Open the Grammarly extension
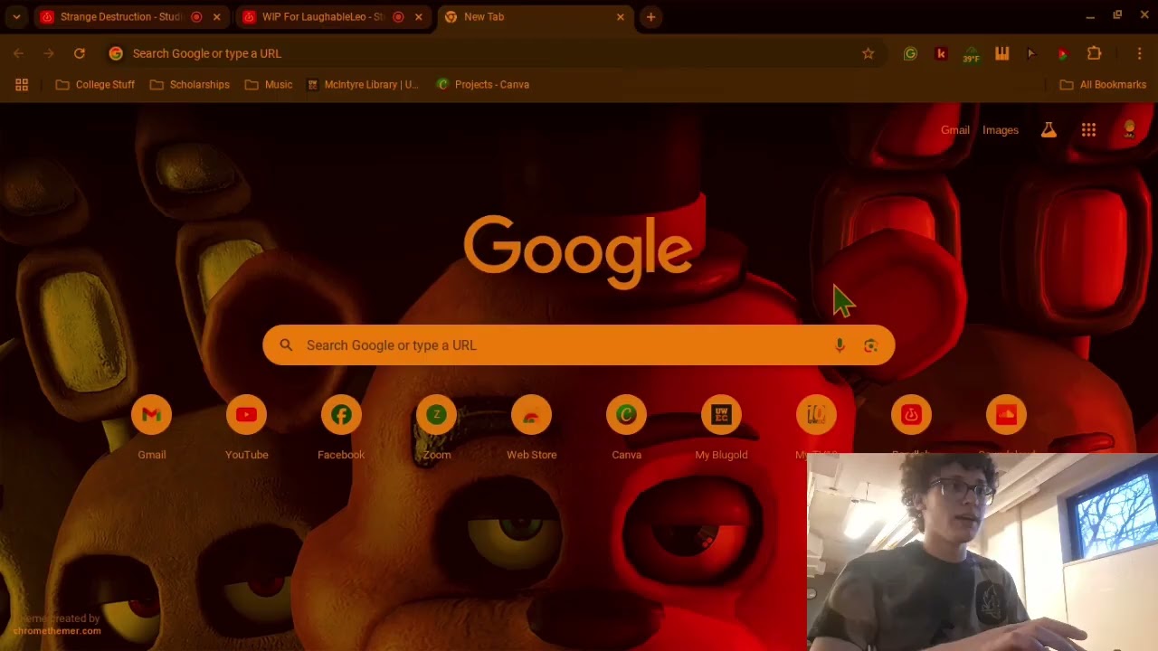Screen dimensions: 1158x651 coord(910,53)
